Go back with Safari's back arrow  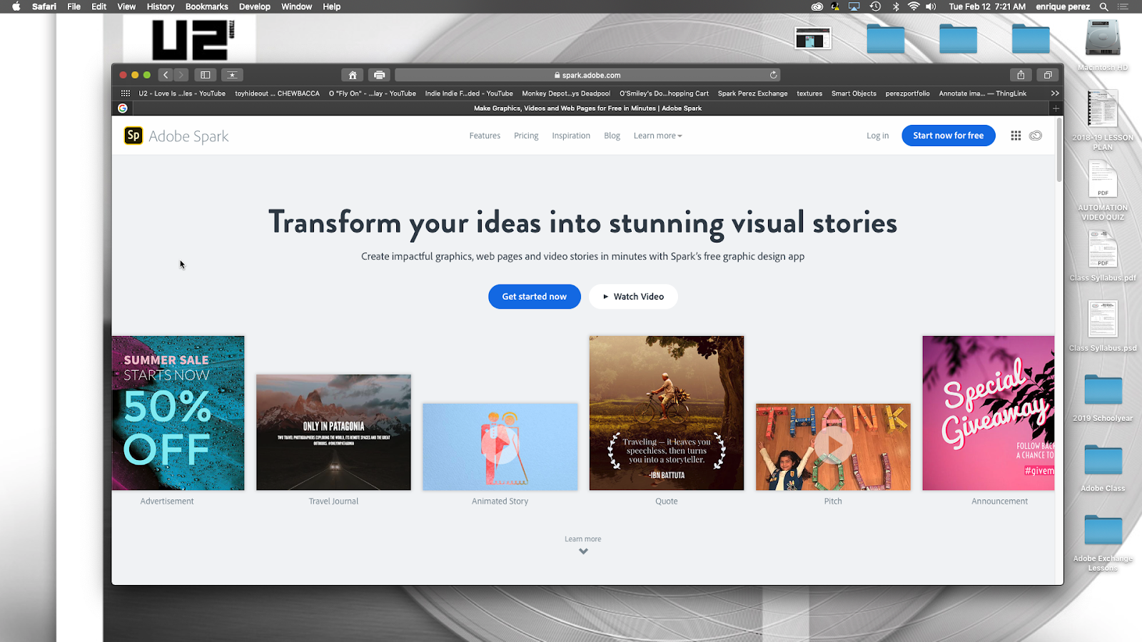[166, 75]
